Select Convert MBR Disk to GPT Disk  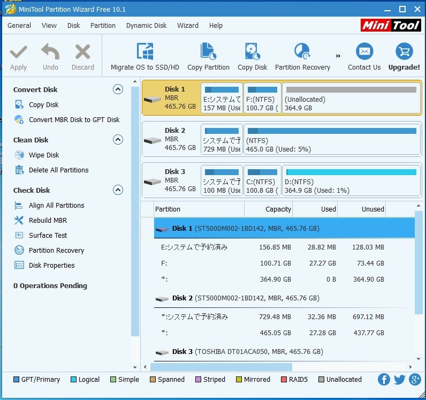(x=74, y=119)
